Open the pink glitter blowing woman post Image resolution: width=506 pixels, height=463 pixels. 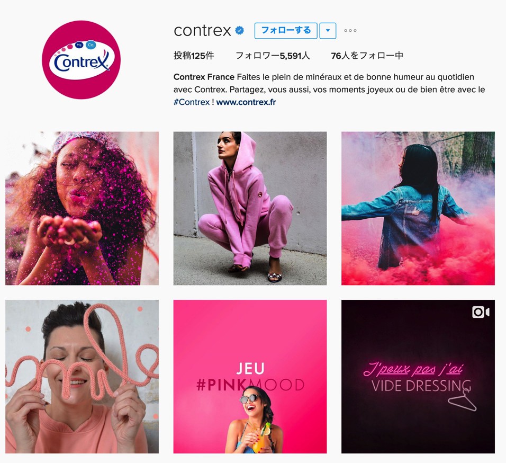pyautogui.click(x=82, y=208)
